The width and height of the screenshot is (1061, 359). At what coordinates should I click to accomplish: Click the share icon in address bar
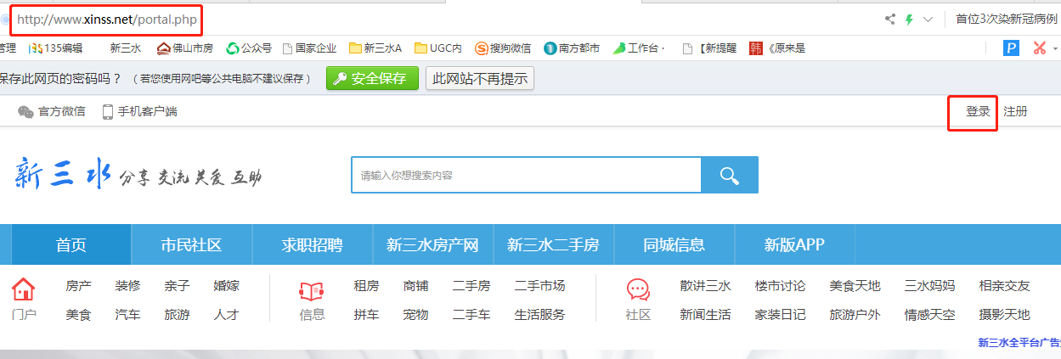coord(890,19)
